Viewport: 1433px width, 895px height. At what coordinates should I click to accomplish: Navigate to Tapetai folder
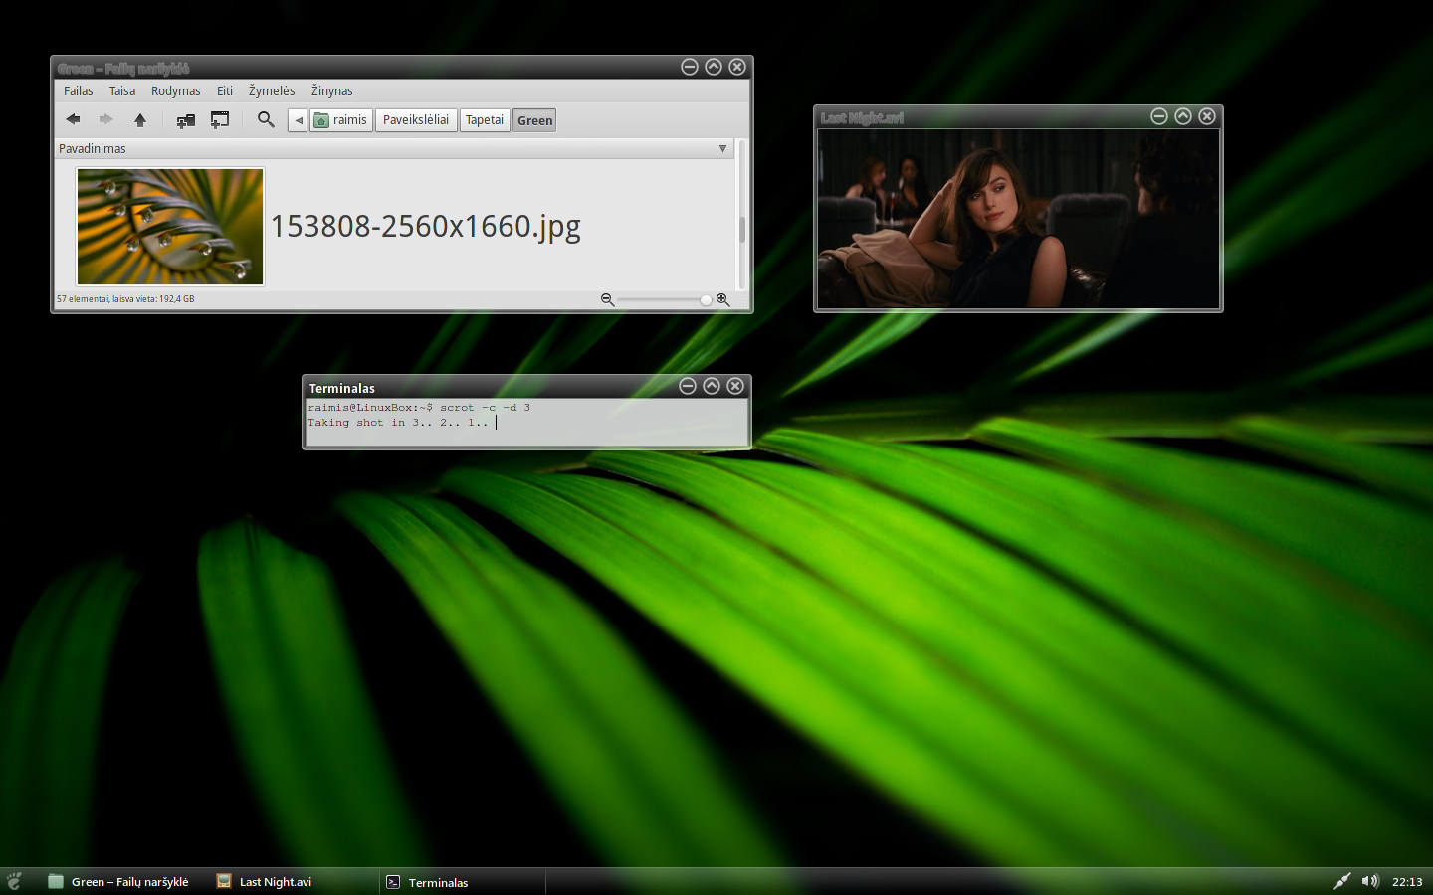click(x=485, y=120)
